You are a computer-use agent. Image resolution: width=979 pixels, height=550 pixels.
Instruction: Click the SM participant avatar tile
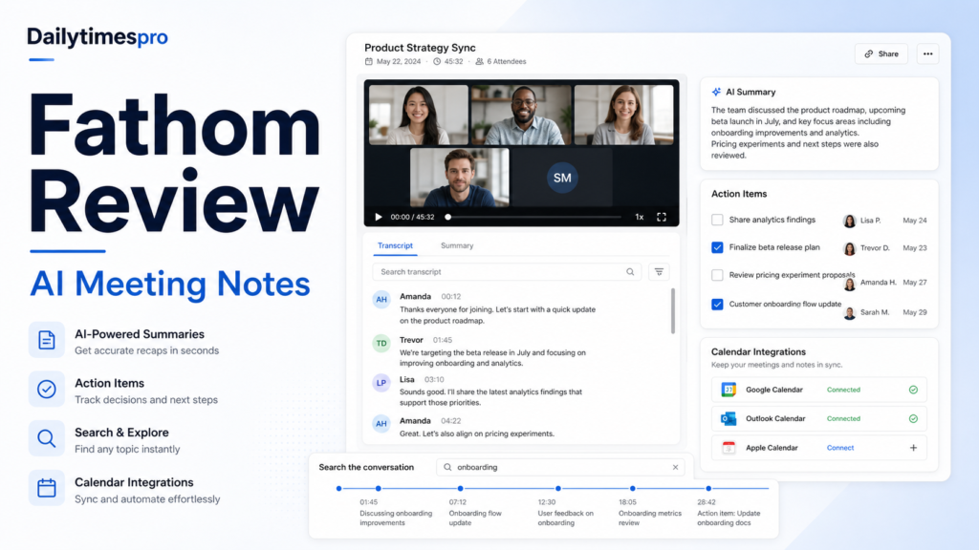click(562, 178)
